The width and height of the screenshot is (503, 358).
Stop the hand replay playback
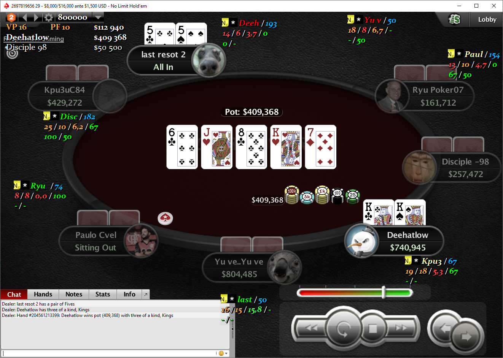click(372, 328)
